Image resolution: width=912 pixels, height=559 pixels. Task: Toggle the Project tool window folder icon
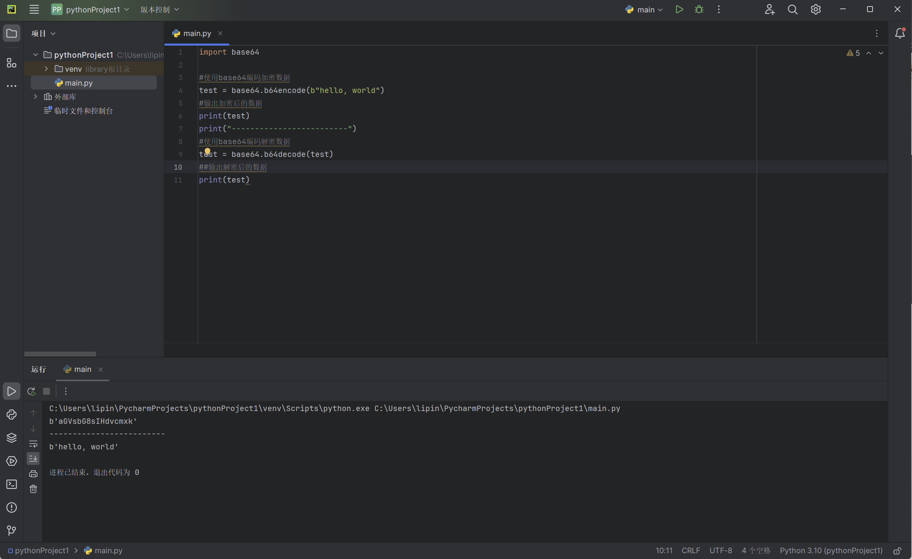[12, 33]
